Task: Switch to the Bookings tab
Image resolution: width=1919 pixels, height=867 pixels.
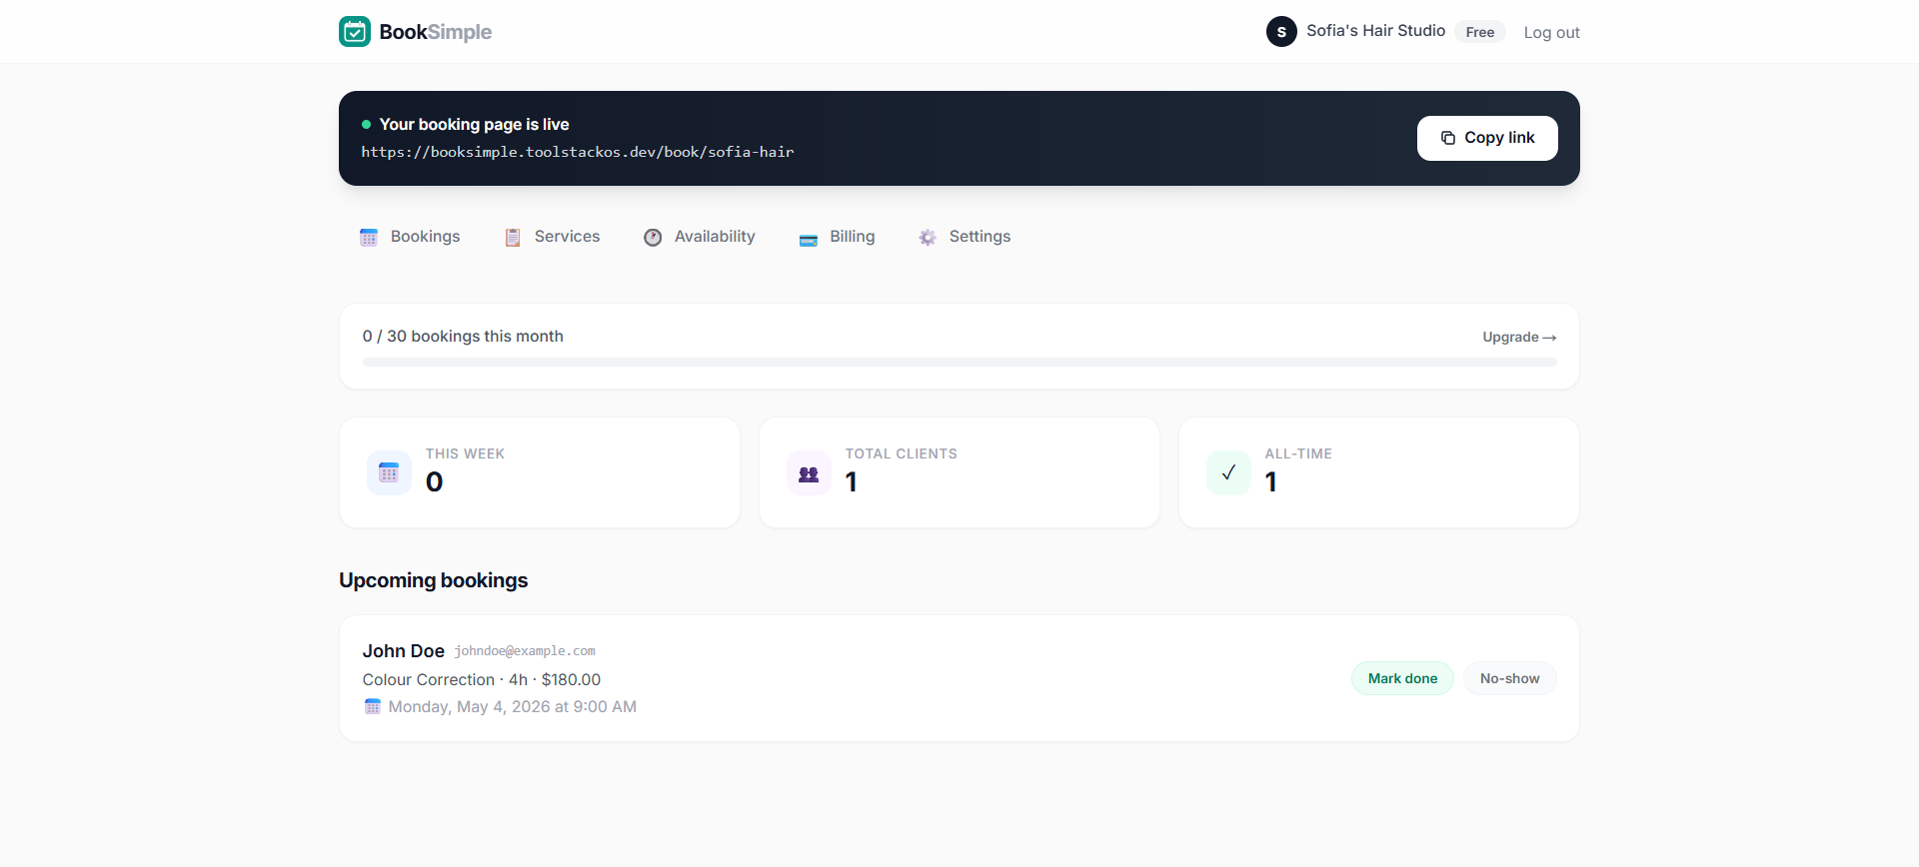Action: tap(410, 237)
